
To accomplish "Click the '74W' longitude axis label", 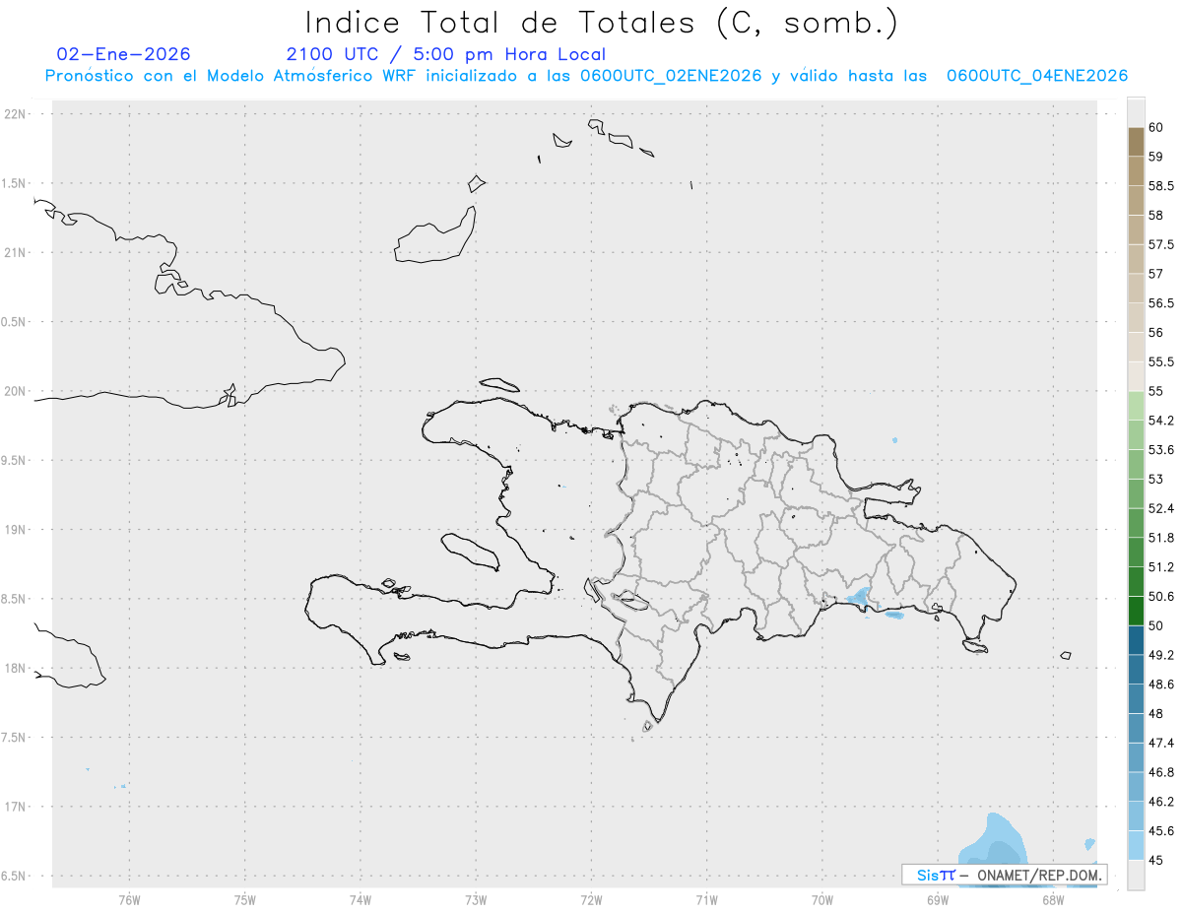I will (361, 900).
